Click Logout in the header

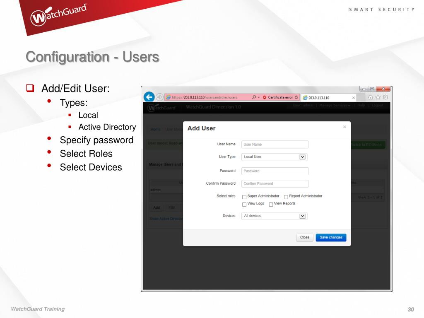(x=377, y=105)
